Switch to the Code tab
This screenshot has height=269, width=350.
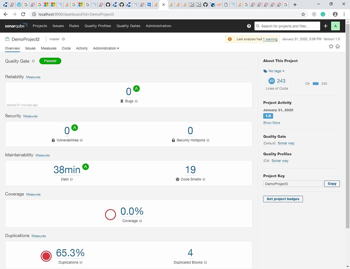66,48
